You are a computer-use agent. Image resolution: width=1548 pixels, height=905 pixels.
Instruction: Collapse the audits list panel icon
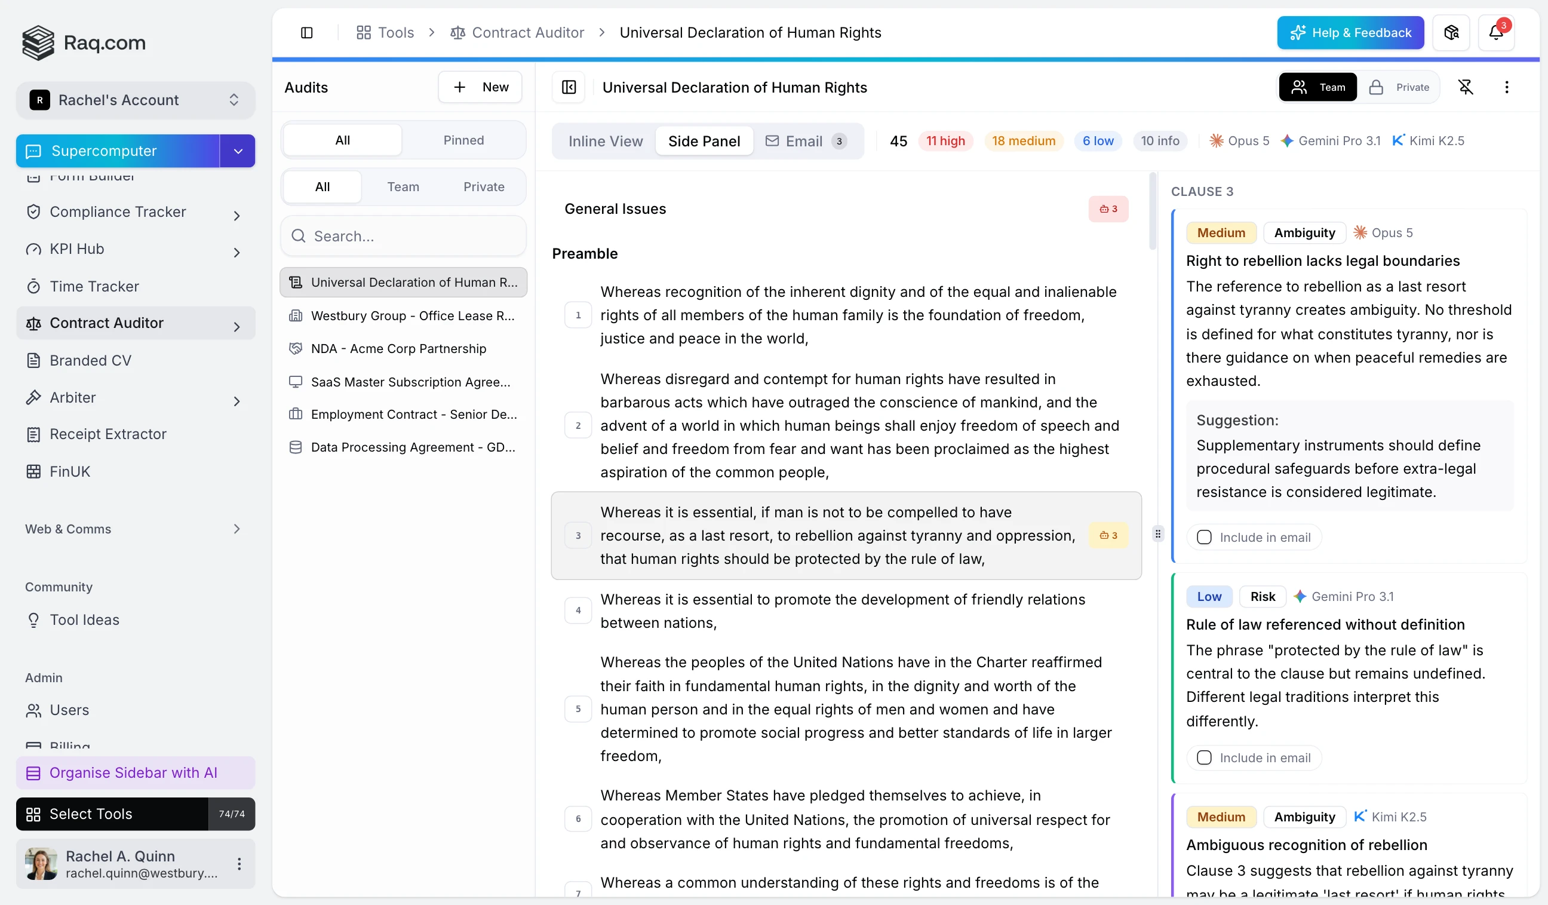(569, 87)
